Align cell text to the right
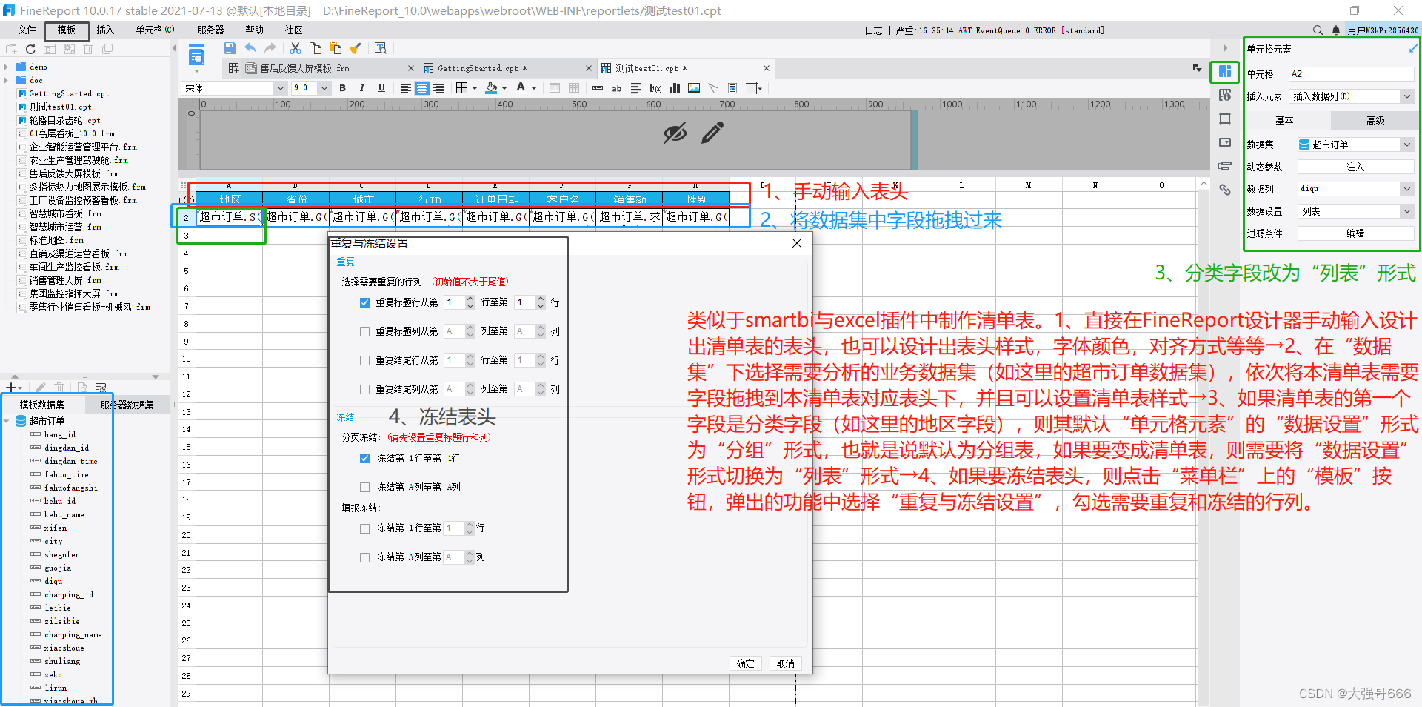This screenshot has height=707, width=1422. pos(438,88)
